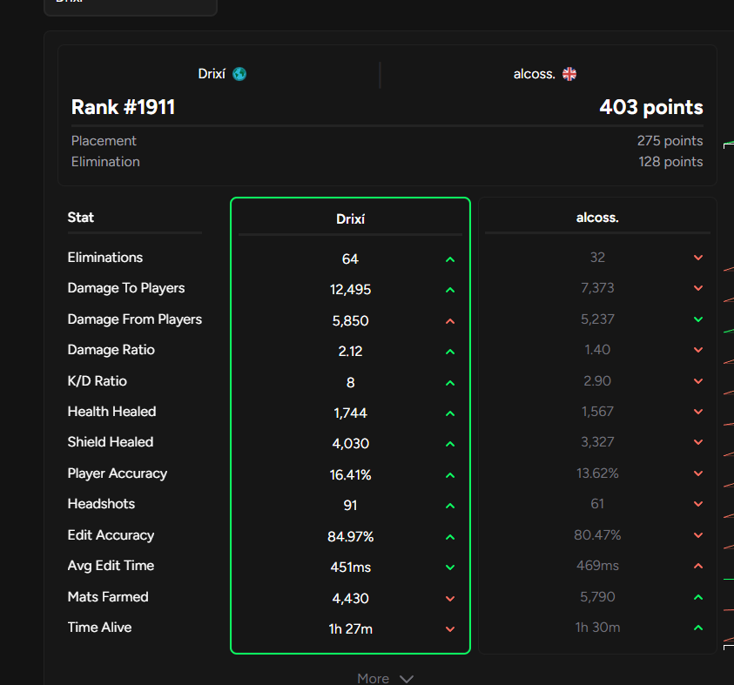Select the Mats Farmed stat label

tap(108, 597)
